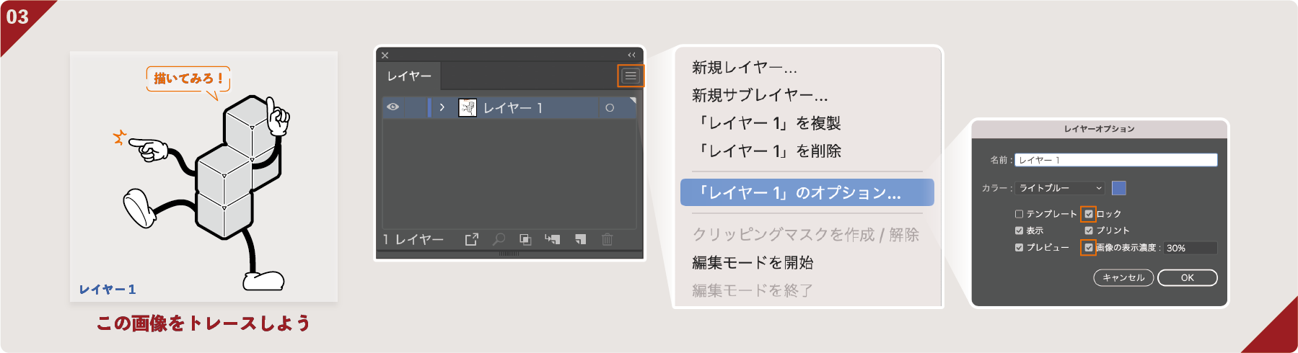Open the Layers panel hamburger menu
The width and height of the screenshot is (1298, 353).
[631, 76]
